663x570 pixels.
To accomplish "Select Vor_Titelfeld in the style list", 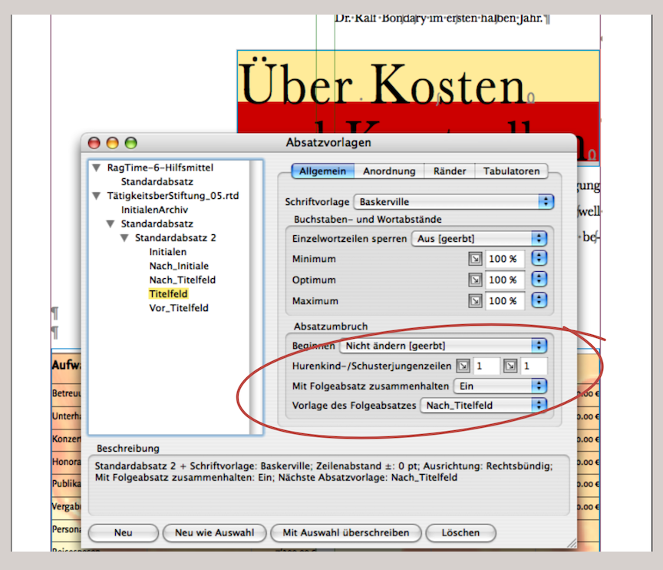I will pyautogui.click(x=179, y=307).
